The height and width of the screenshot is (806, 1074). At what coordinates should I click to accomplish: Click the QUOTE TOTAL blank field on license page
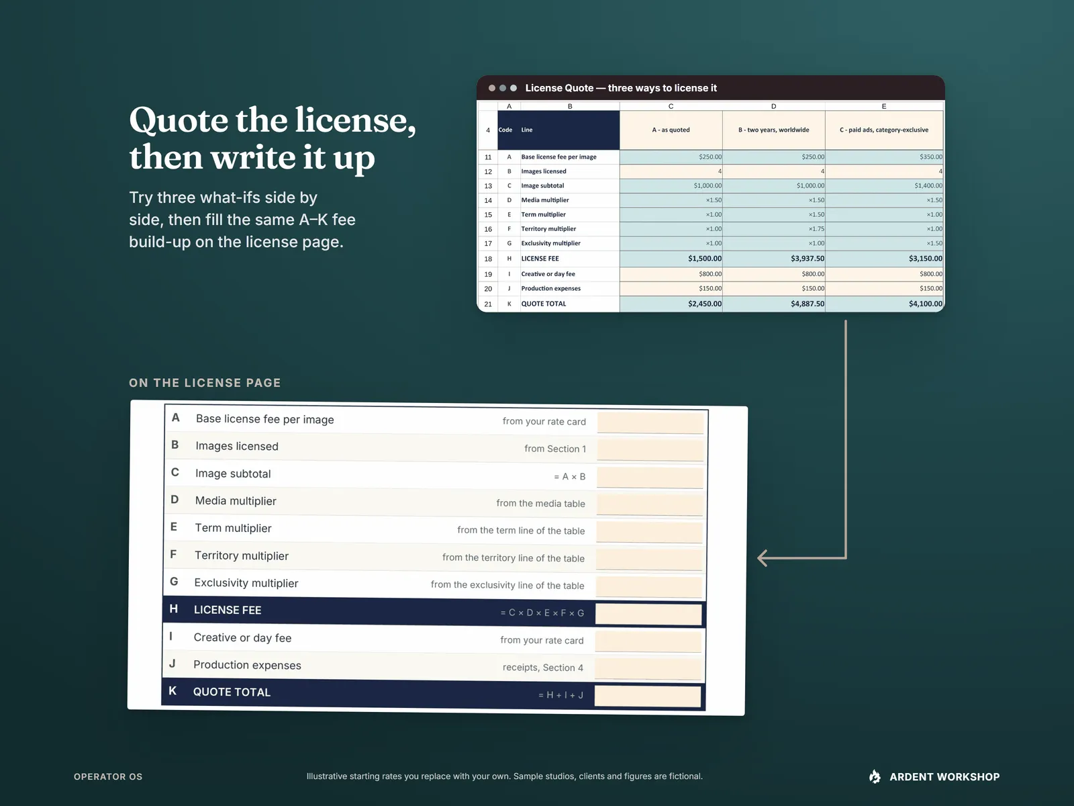click(x=648, y=696)
